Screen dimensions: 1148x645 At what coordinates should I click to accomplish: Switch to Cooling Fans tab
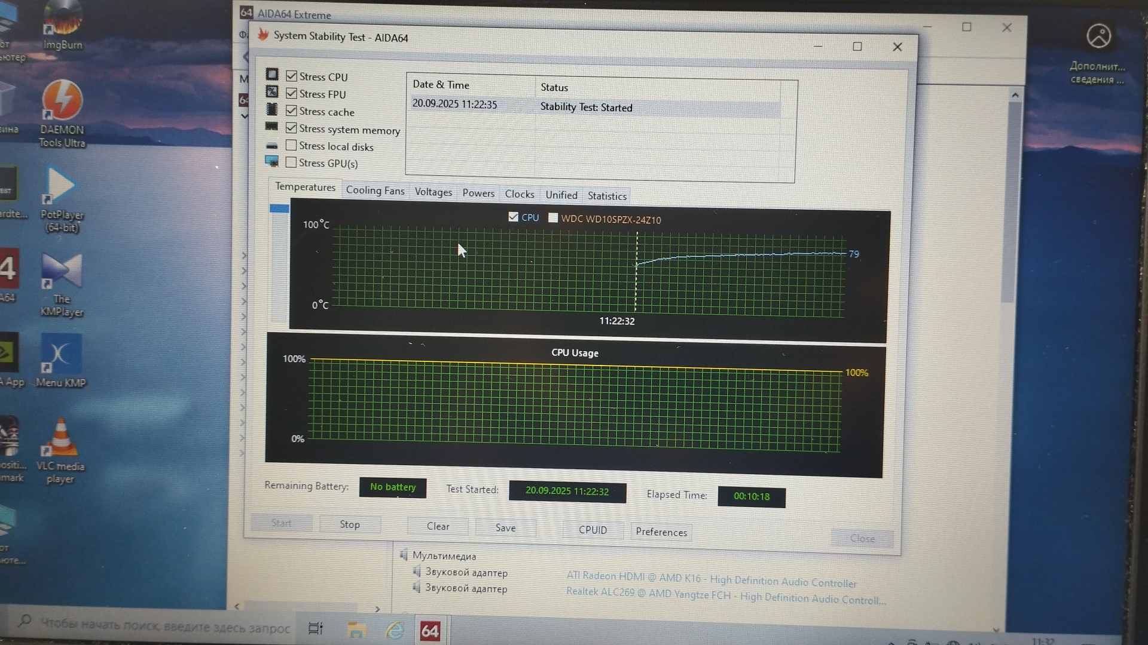(x=375, y=191)
